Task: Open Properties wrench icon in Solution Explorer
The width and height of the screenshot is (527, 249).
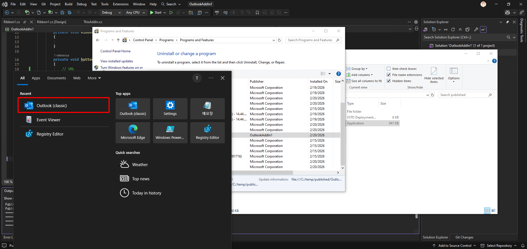Action: pos(476,29)
